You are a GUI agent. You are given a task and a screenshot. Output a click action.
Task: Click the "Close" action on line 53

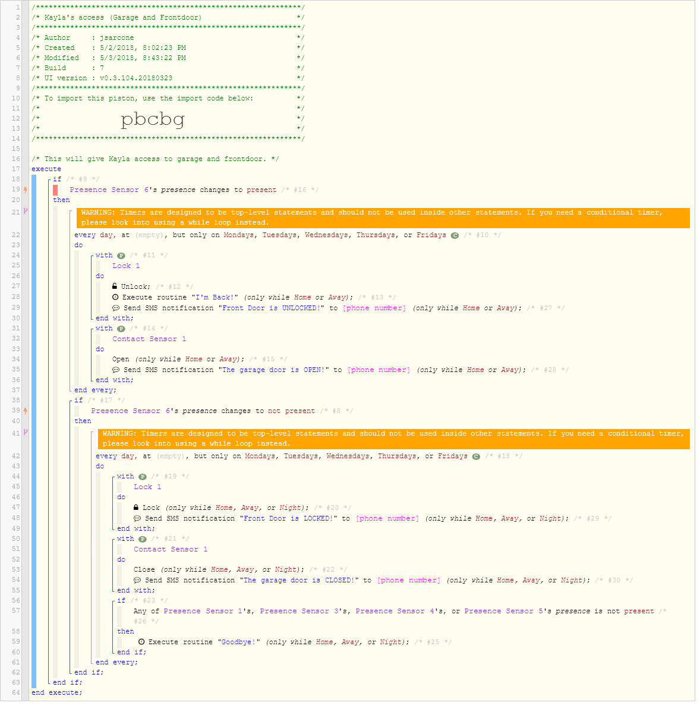[x=144, y=569]
